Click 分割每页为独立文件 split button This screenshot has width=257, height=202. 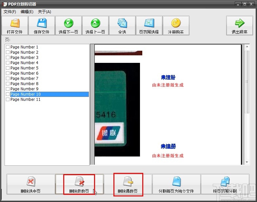point(176,184)
